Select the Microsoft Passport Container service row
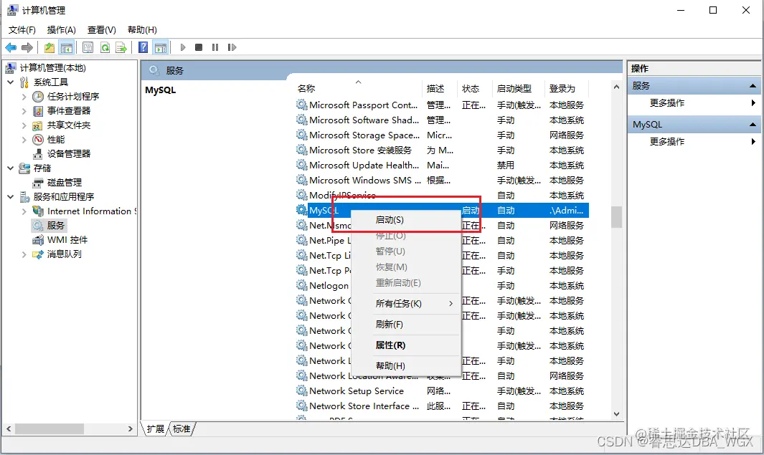Viewport: 764px width, 455px height. pos(442,105)
